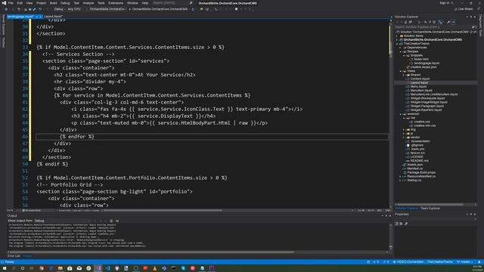Select landingpage.liquid in Snippets folder
The width and height of the screenshot is (484, 272).
[427, 63]
